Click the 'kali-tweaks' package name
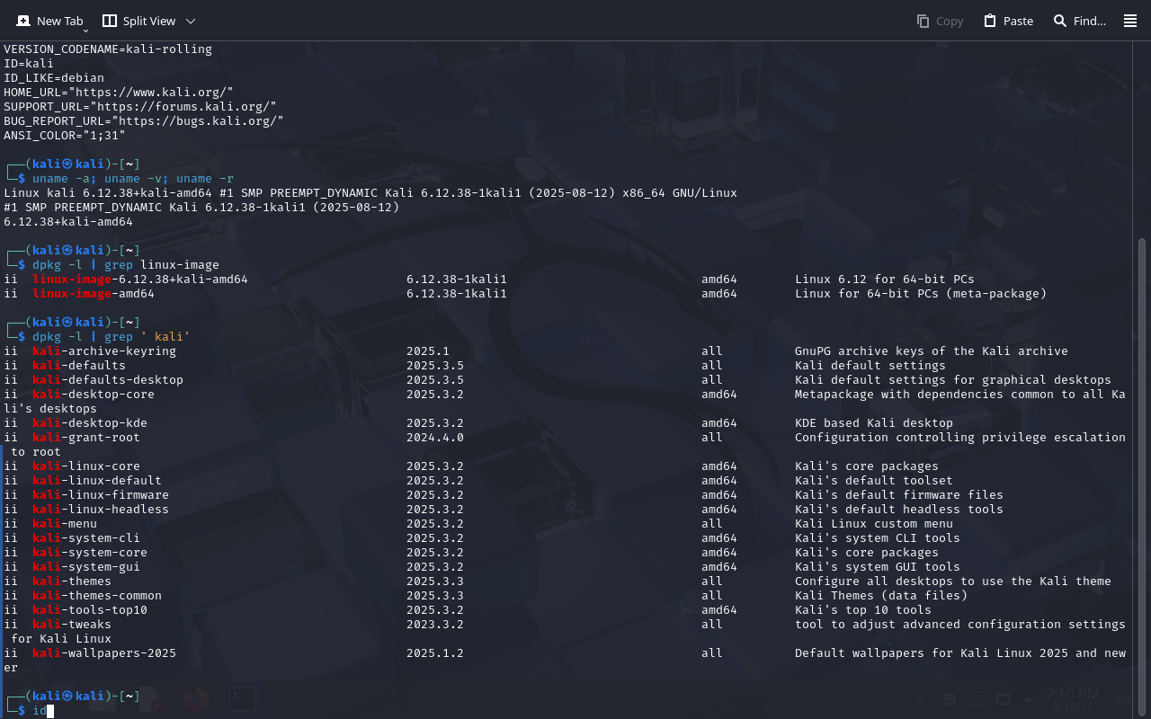The height and width of the screenshot is (719, 1151). (x=72, y=625)
